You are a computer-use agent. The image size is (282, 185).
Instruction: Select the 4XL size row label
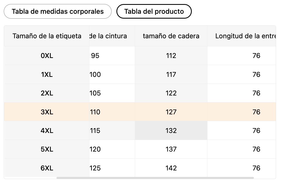[47, 131]
